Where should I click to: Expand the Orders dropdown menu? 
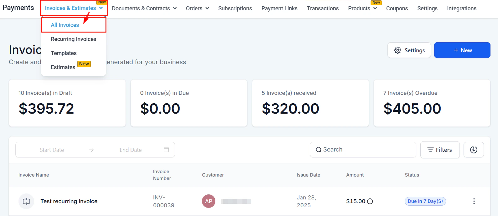pyautogui.click(x=197, y=8)
